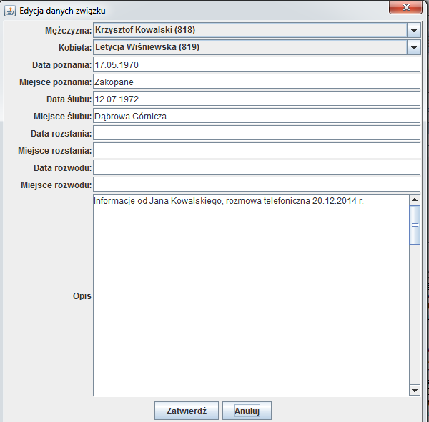Open the Kobieta dropdown arrow
Screen dimensions: 429x422
click(x=414, y=47)
